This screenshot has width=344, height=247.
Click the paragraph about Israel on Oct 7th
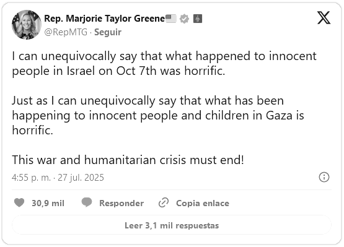(164, 64)
